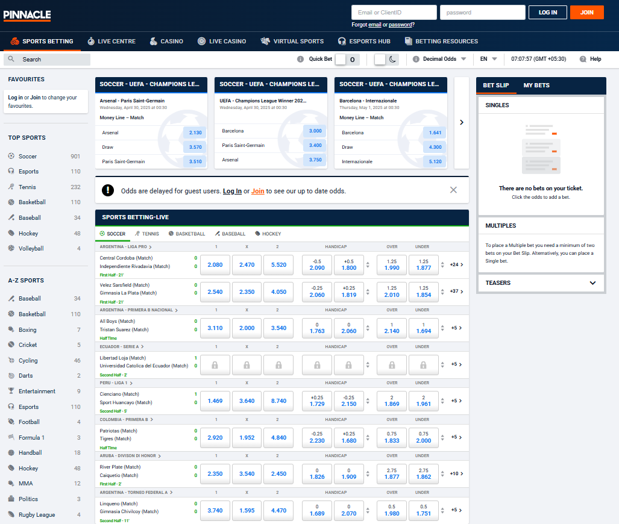
Task: Switch to My Bets tab
Action: tap(536, 86)
